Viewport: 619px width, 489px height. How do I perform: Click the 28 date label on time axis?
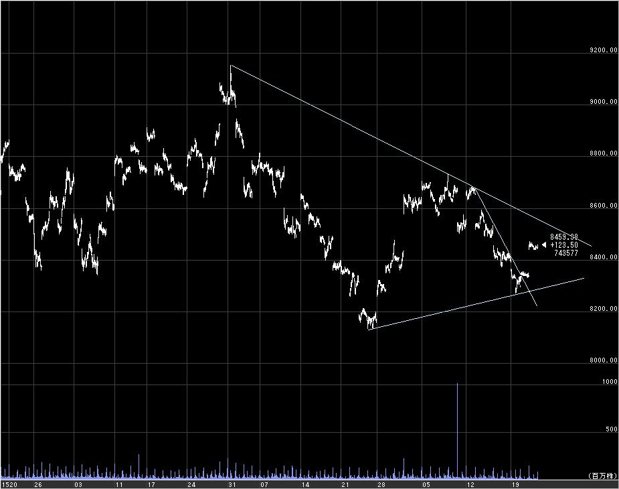tap(381, 485)
